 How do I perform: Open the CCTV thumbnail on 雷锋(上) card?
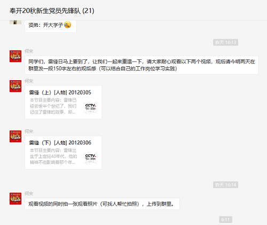90,107
